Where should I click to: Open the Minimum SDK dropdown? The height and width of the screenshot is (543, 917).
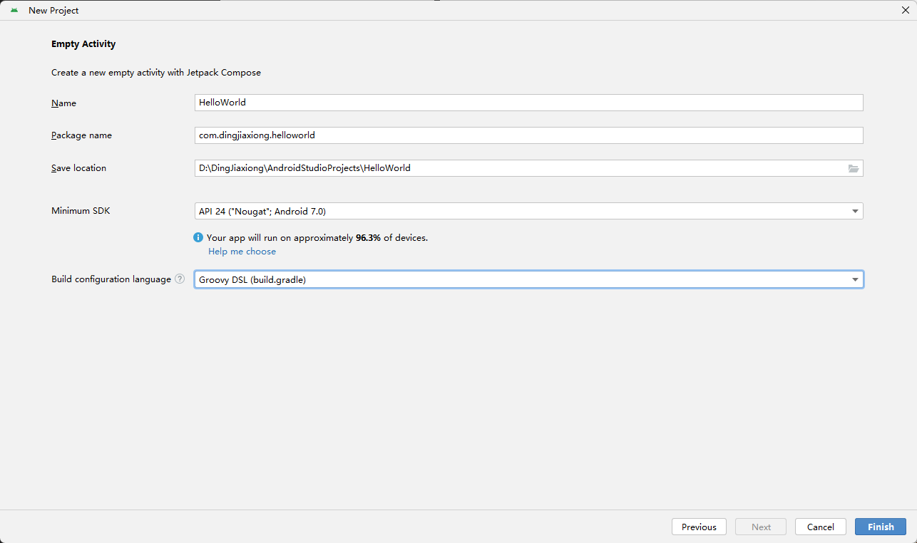[528, 211]
